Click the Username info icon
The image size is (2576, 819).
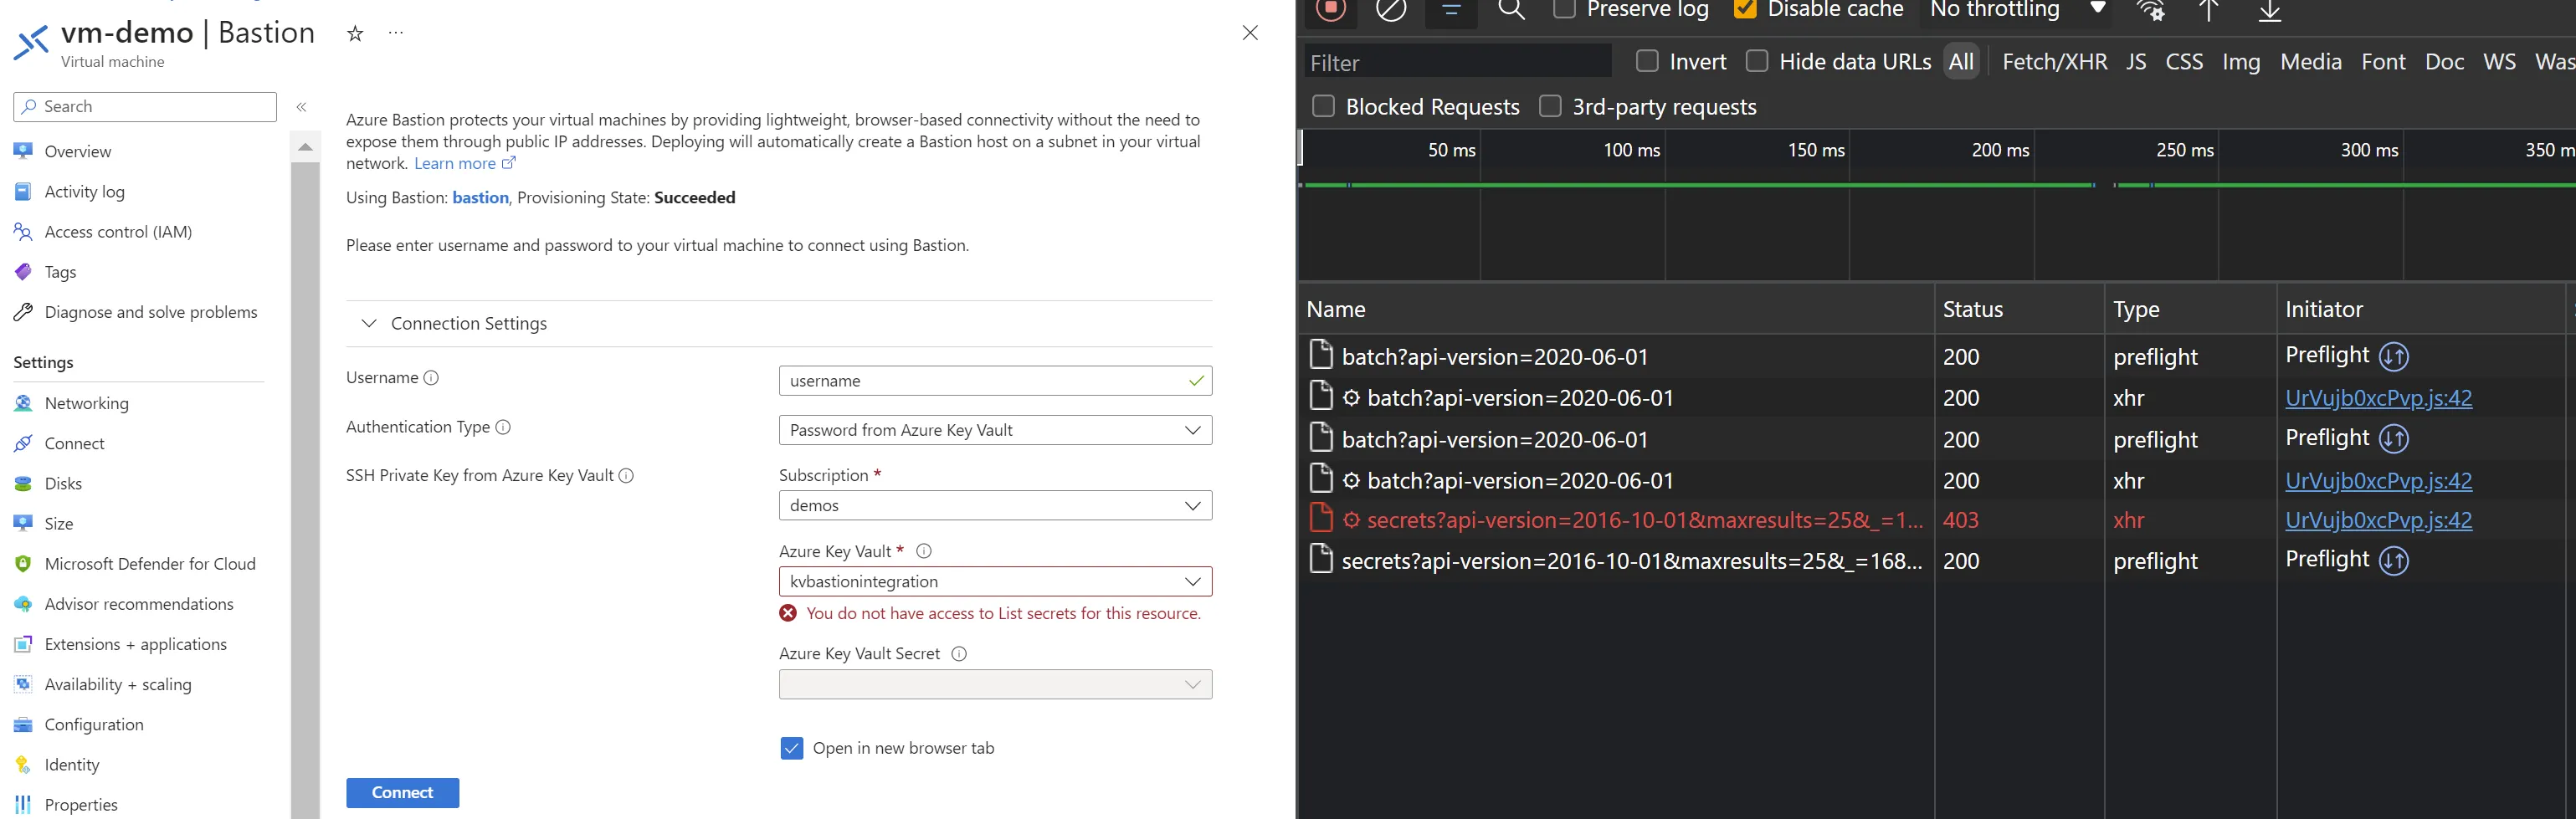coord(431,377)
